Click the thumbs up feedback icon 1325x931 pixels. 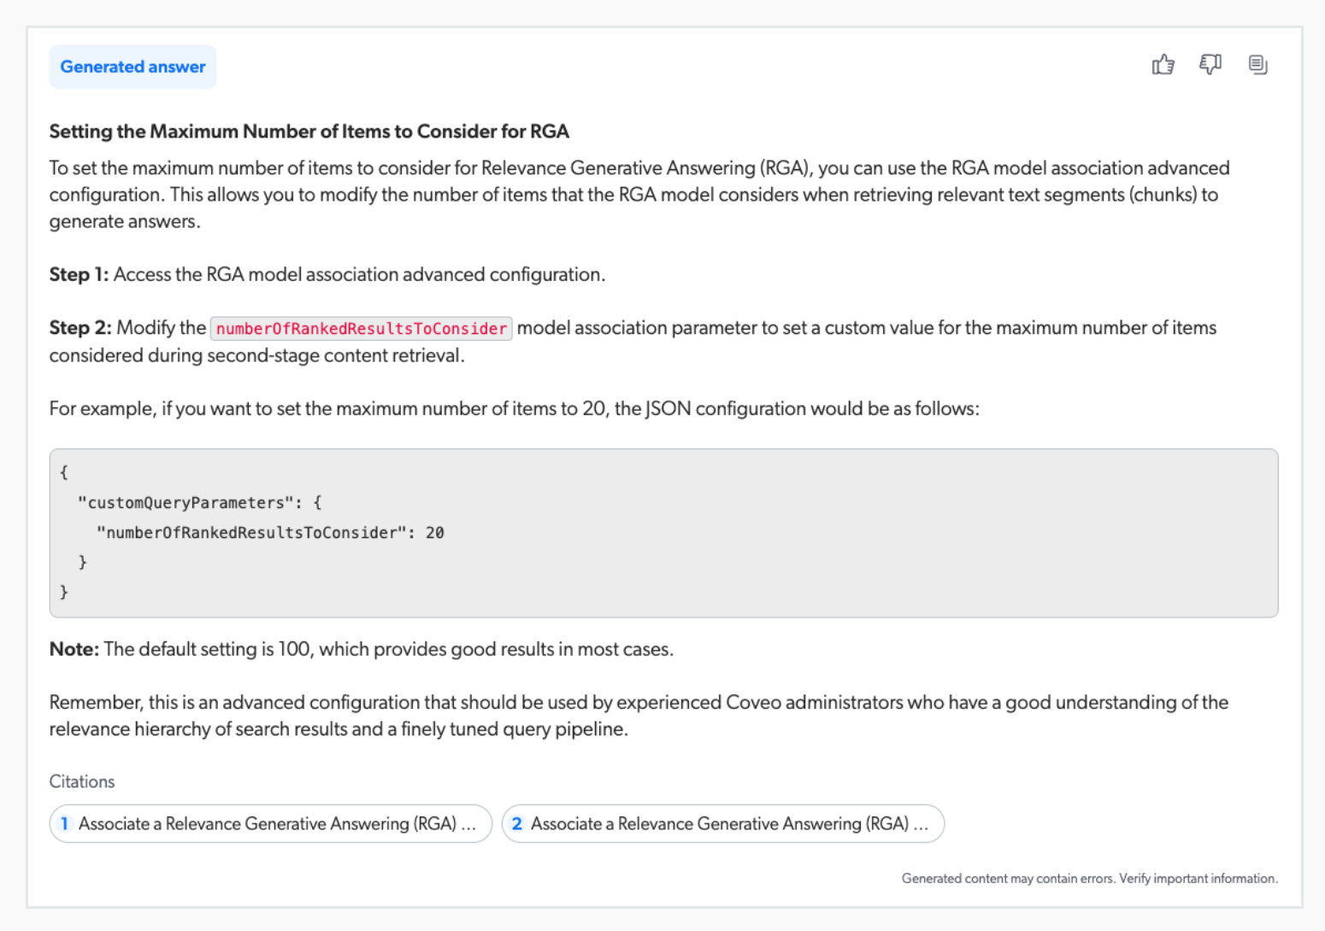coord(1163,65)
